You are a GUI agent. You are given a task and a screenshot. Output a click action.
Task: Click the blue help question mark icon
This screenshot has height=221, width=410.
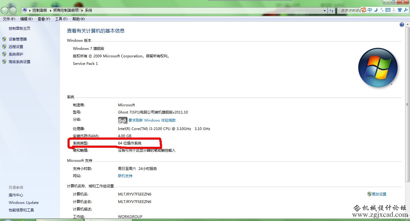[x=402, y=25]
